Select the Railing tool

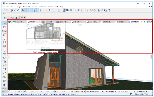click(x=5, y=66)
